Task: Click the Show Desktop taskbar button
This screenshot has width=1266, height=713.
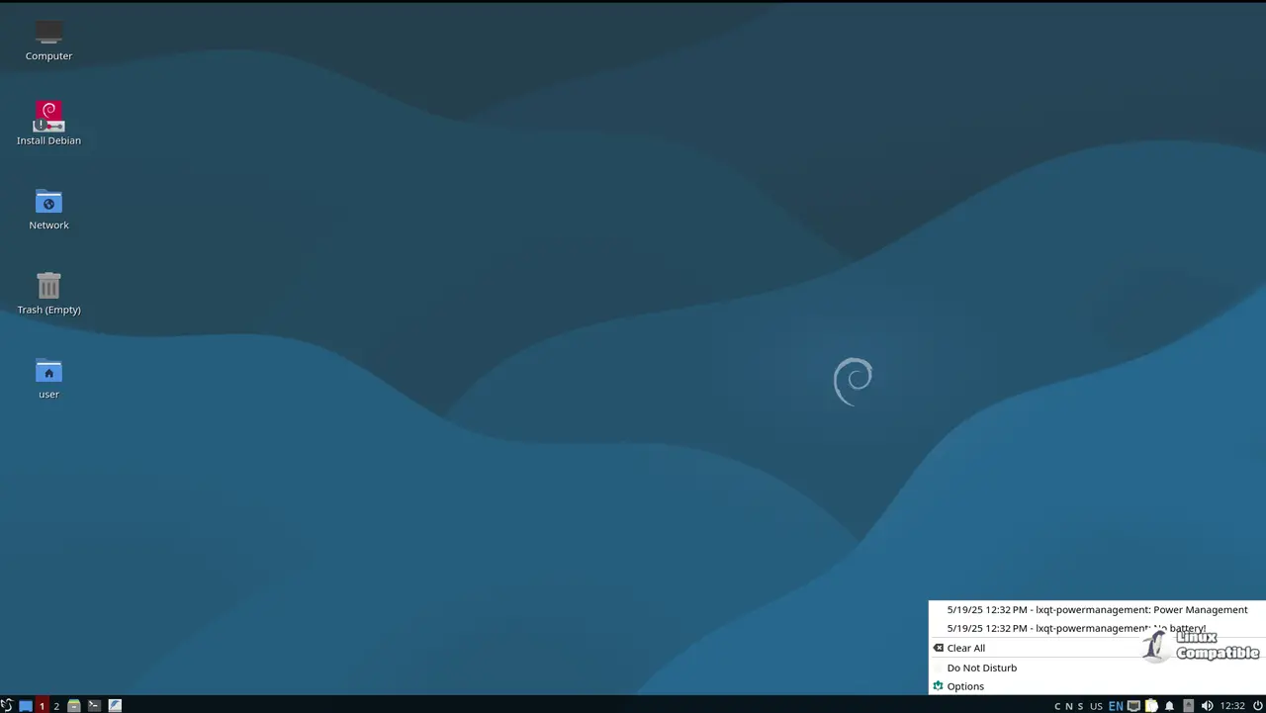Action: click(x=25, y=705)
